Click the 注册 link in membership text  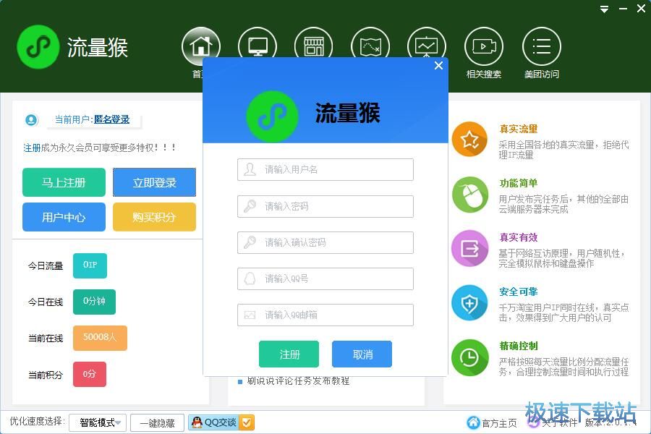click(x=32, y=148)
